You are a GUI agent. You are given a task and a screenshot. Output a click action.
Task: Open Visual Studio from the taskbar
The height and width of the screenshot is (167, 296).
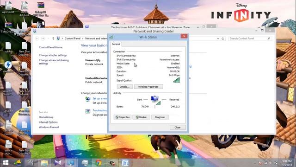[x=58, y=163]
